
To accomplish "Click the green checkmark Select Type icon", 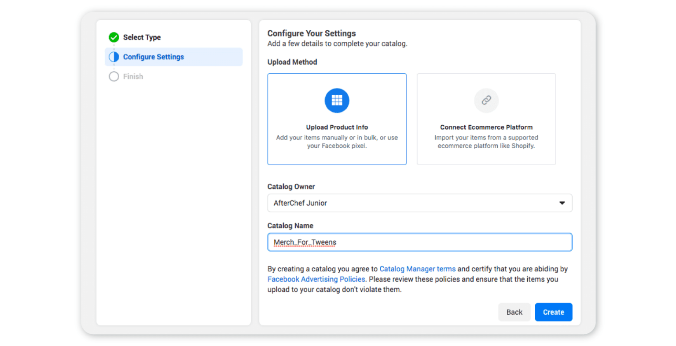I will coord(114,37).
